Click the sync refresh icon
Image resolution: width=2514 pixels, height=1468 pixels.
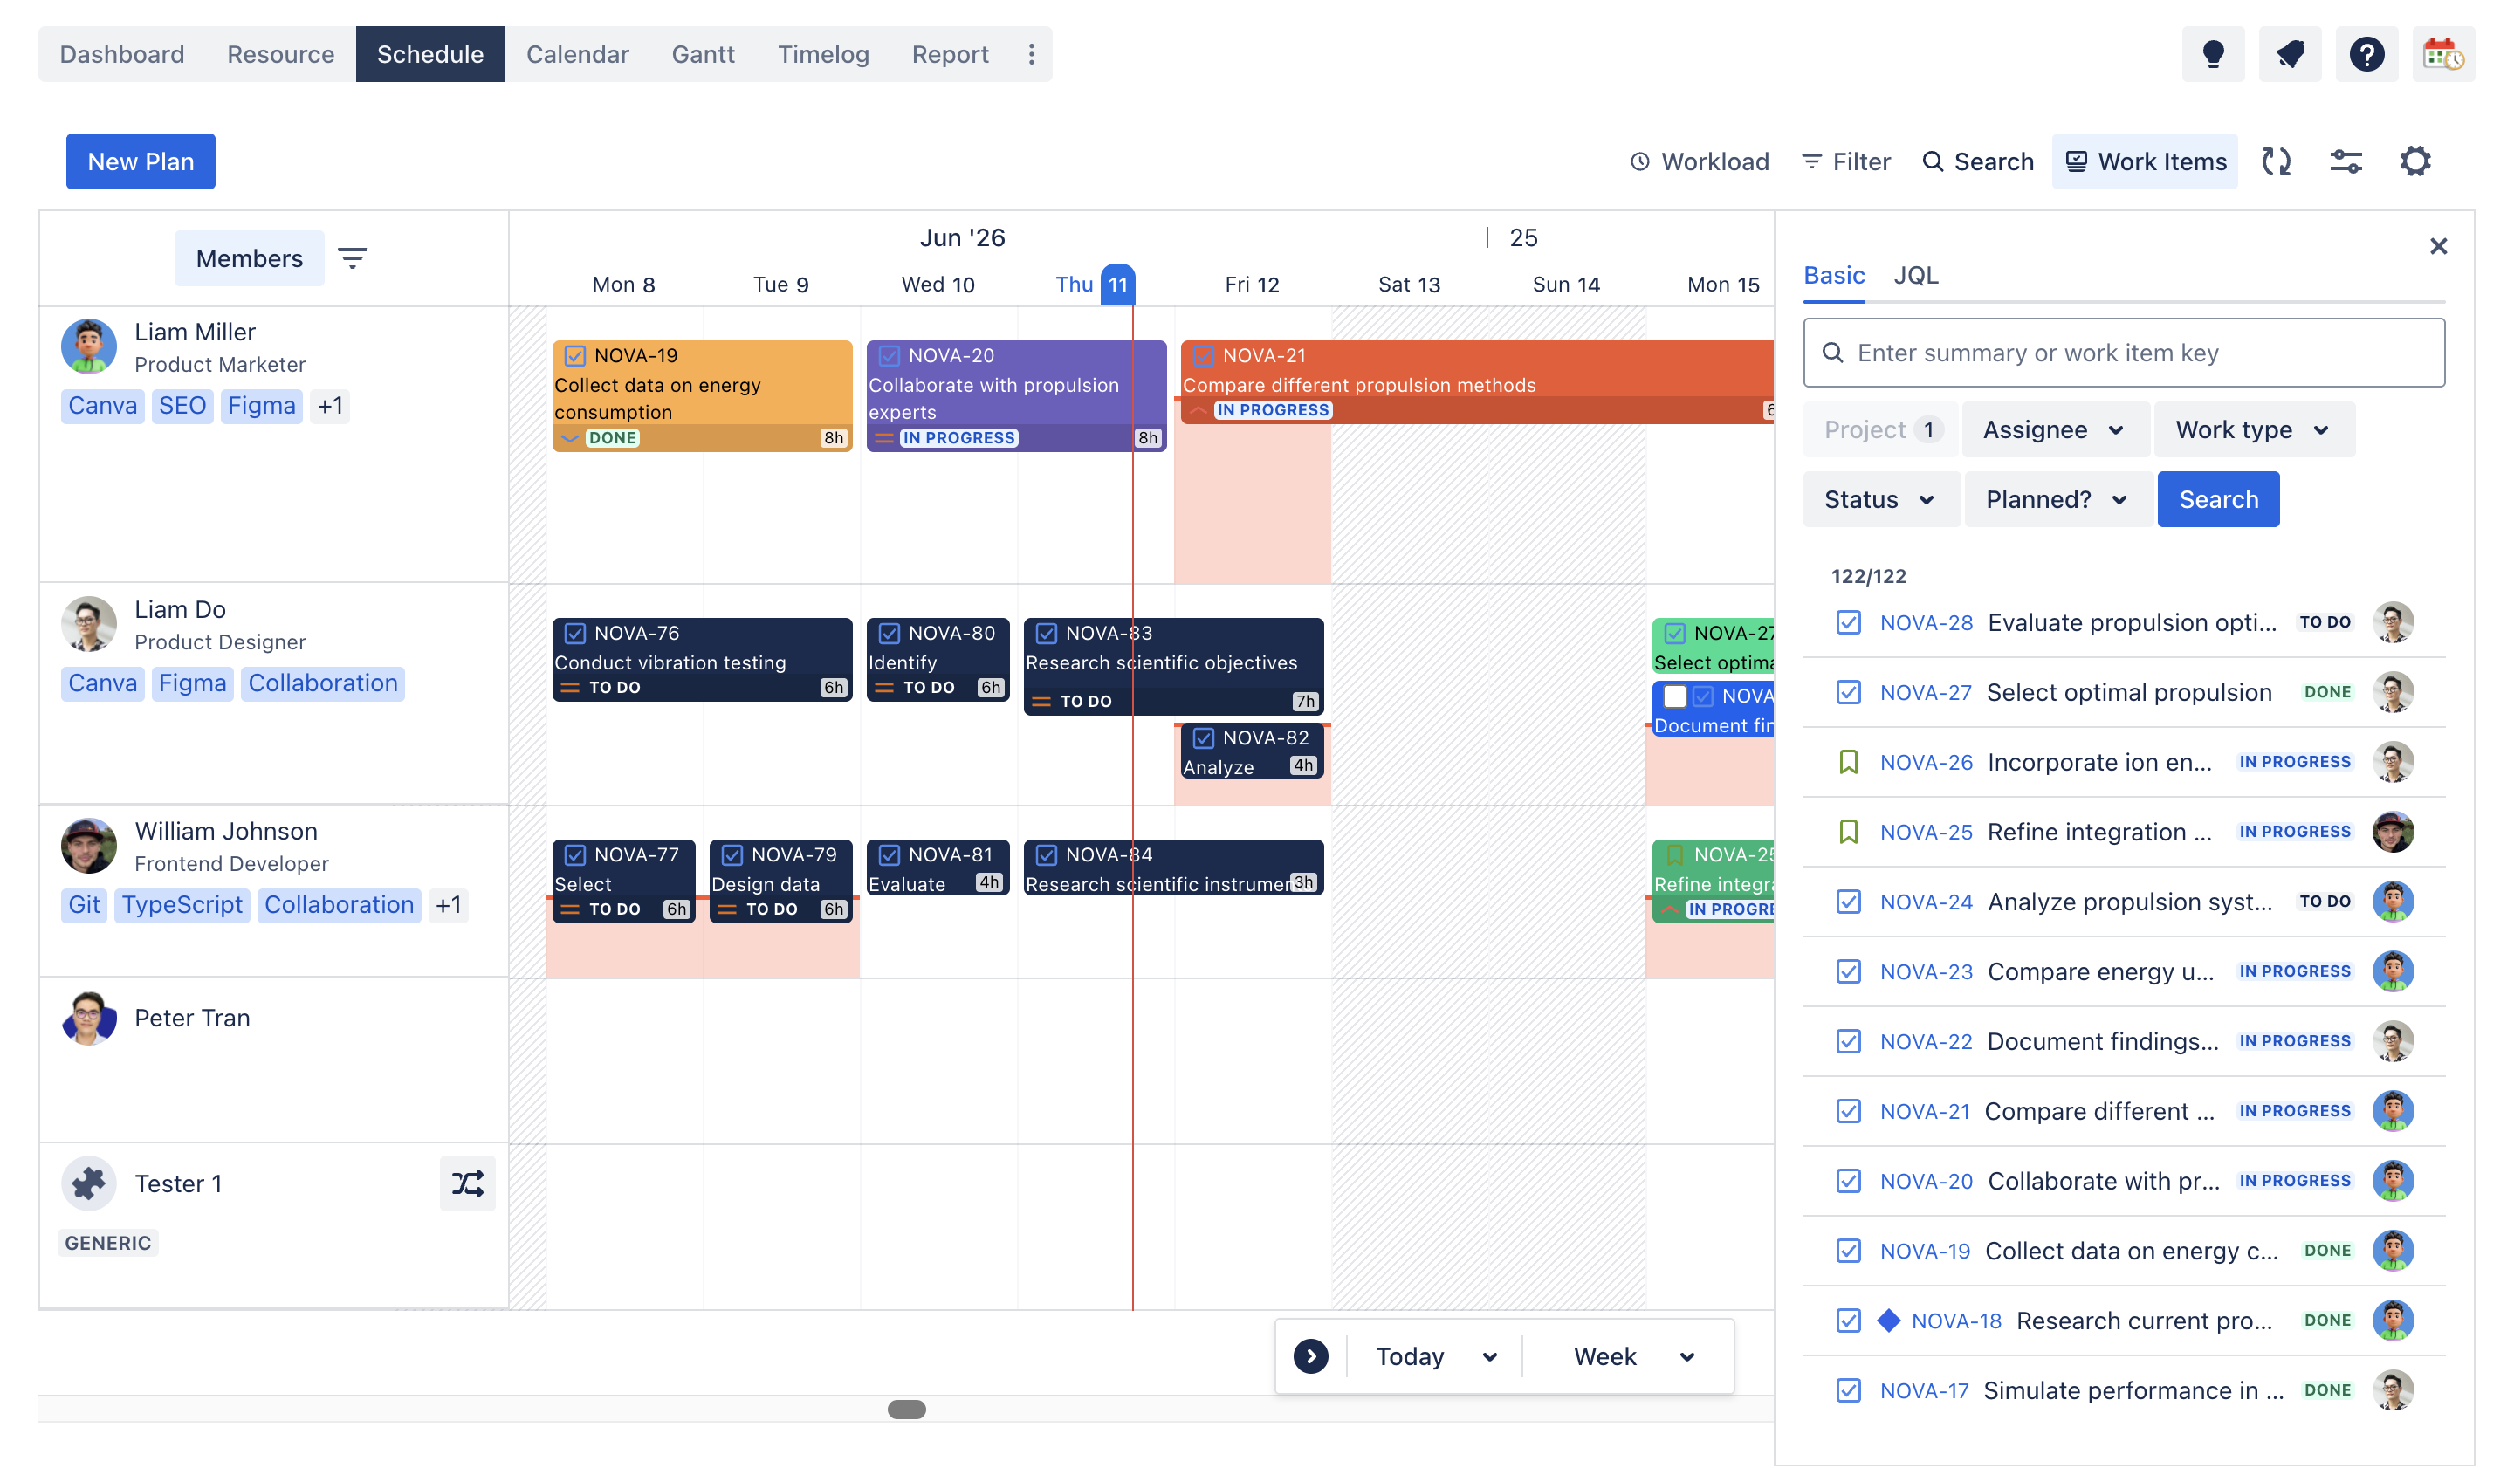(2276, 161)
